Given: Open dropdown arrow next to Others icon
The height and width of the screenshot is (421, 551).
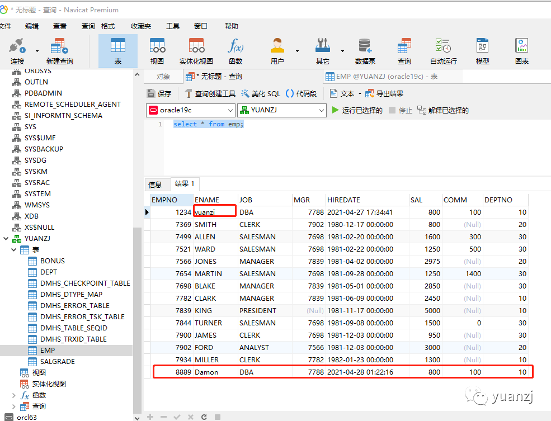Looking at the screenshot, I should (x=342, y=51).
